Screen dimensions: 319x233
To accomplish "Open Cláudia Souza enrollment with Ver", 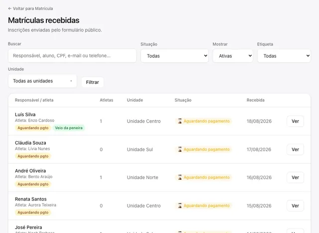I will point(295,150).
